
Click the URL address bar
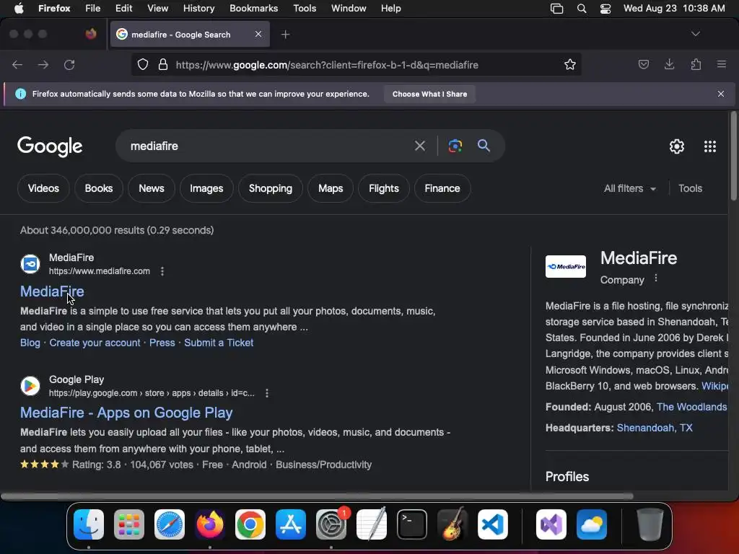[x=356, y=64]
